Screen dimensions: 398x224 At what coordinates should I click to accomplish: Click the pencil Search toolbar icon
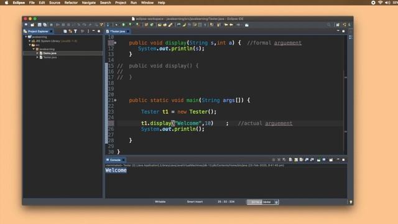(170, 25)
